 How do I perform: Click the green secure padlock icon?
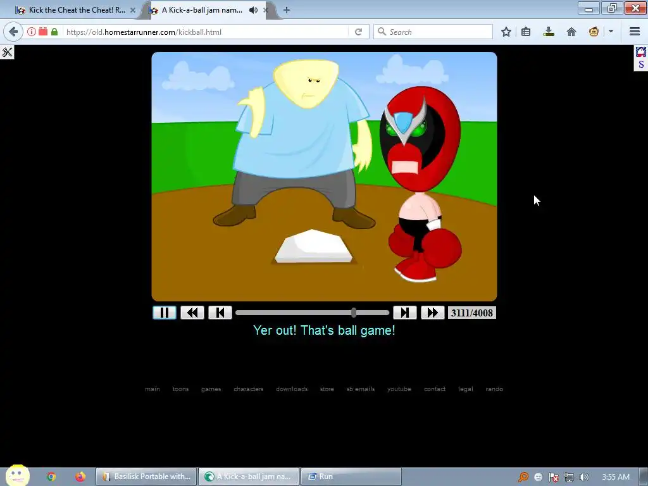click(x=54, y=32)
